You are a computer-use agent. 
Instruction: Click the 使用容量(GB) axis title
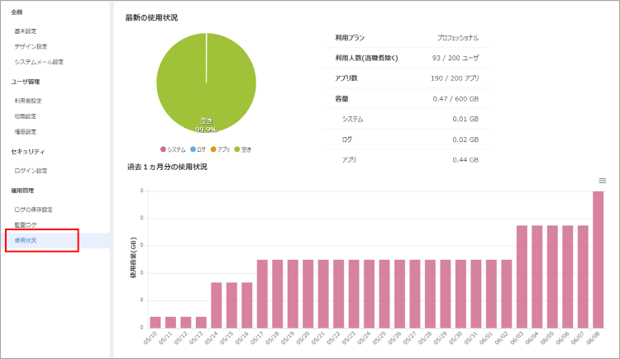click(133, 257)
